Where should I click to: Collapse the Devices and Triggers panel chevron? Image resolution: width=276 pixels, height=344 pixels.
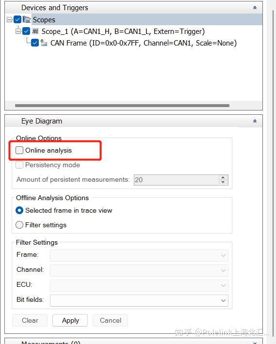tap(255, 8)
